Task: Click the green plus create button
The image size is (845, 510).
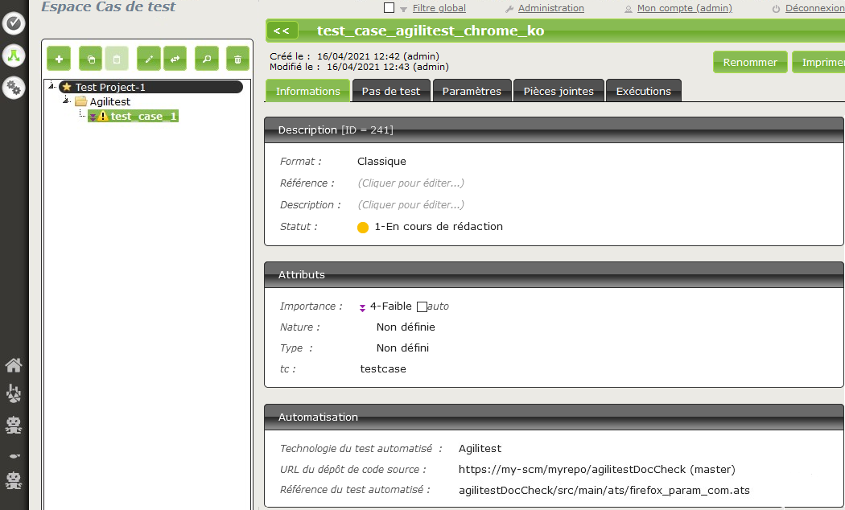Action: [x=59, y=59]
